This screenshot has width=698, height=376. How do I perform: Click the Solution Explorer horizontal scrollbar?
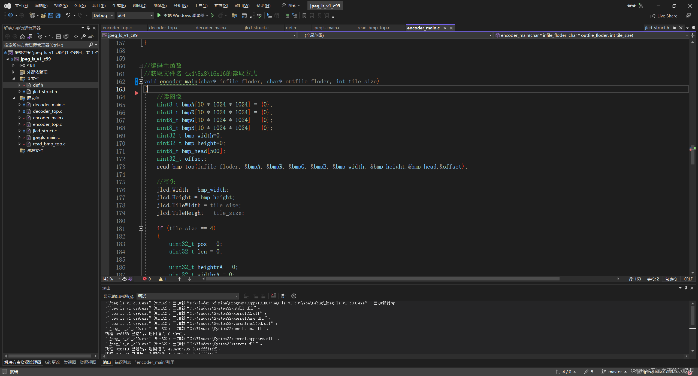(x=50, y=356)
